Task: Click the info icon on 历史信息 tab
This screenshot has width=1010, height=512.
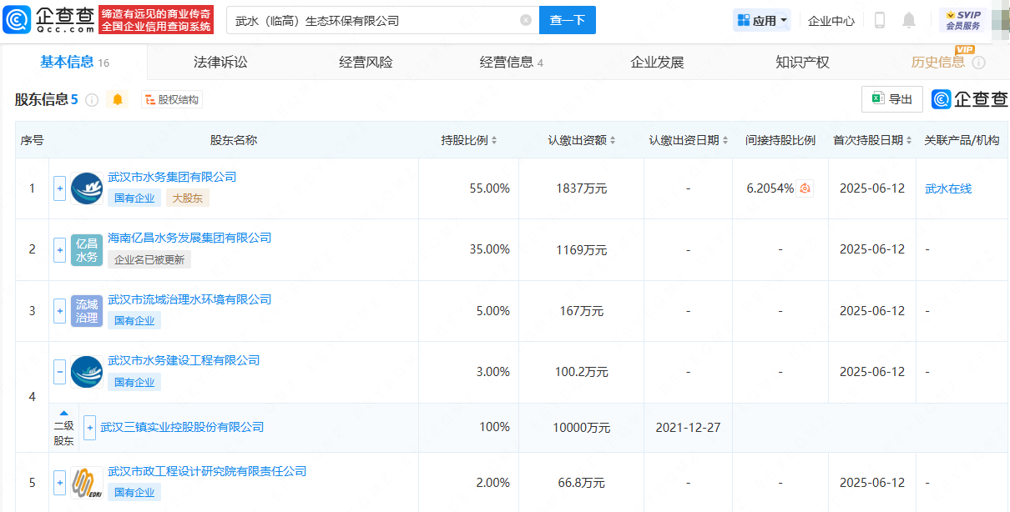Action: pos(979,63)
